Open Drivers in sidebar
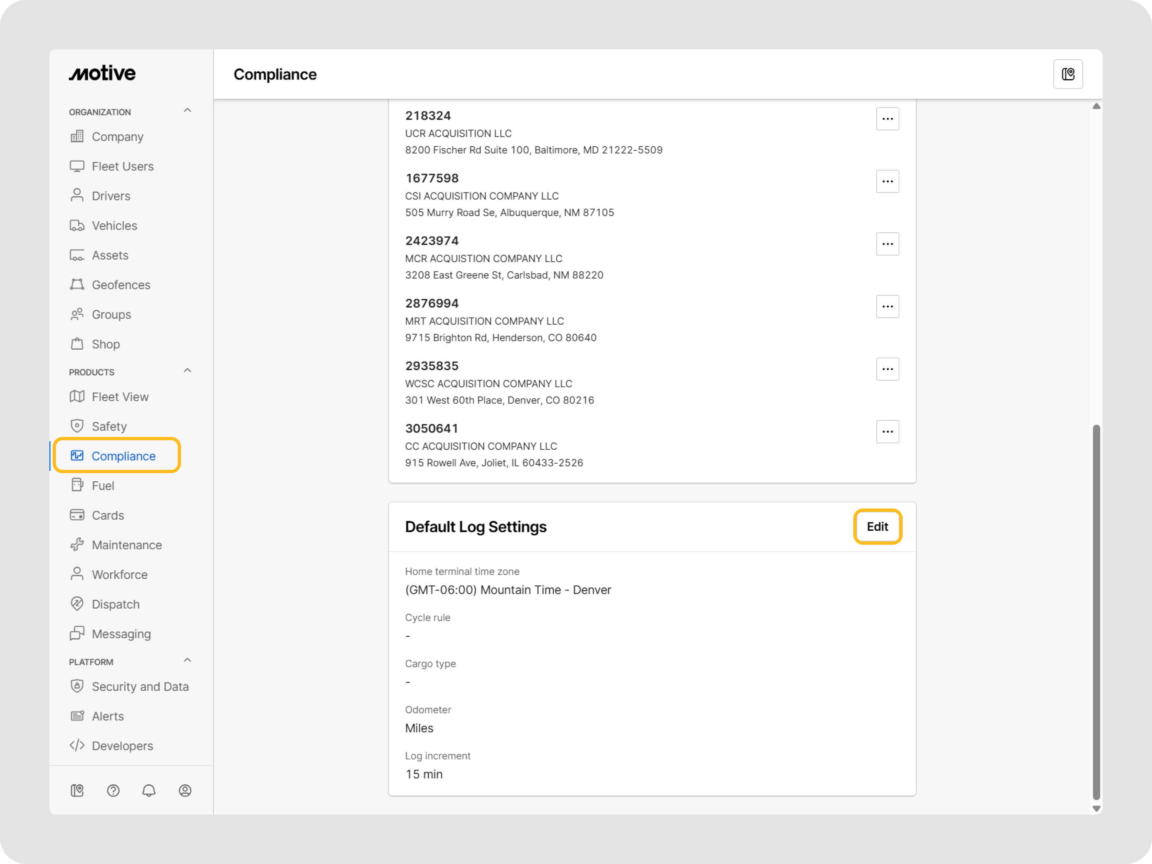The image size is (1152, 864). [110, 196]
